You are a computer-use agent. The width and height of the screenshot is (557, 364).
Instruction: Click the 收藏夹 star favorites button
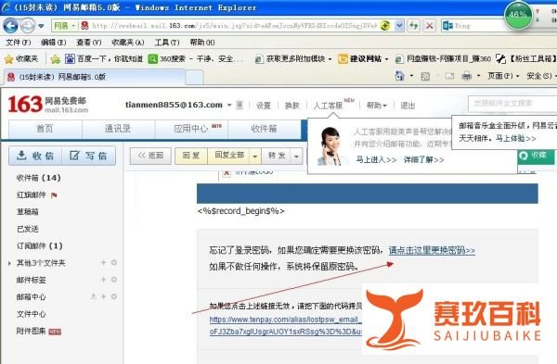click(21, 59)
